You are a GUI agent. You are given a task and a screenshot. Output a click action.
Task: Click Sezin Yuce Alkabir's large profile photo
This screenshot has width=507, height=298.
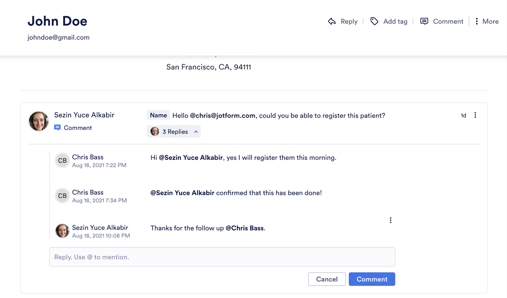(x=39, y=121)
